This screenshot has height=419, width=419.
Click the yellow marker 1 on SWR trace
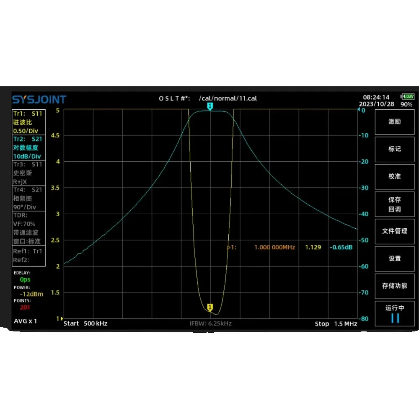click(x=210, y=307)
